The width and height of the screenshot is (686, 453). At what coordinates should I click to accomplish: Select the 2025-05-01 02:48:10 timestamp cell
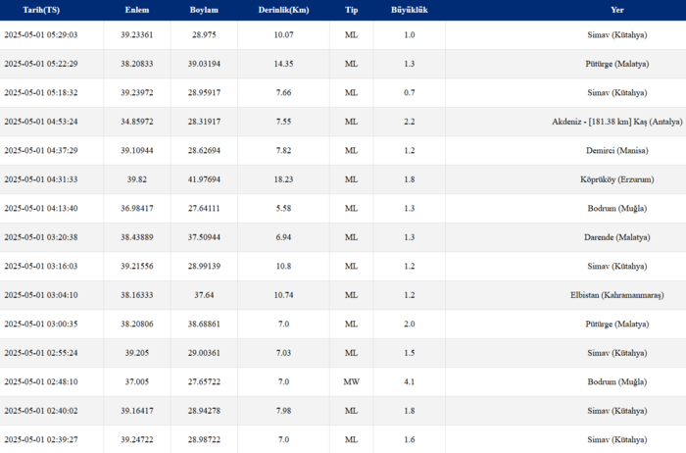pyautogui.click(x=41, y=381)
